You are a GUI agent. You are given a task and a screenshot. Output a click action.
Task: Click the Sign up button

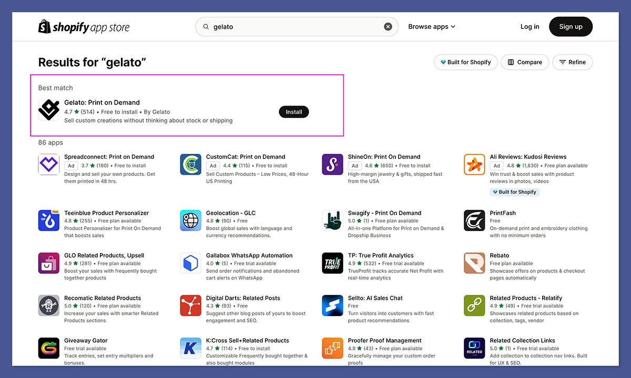tap(571, 27)
